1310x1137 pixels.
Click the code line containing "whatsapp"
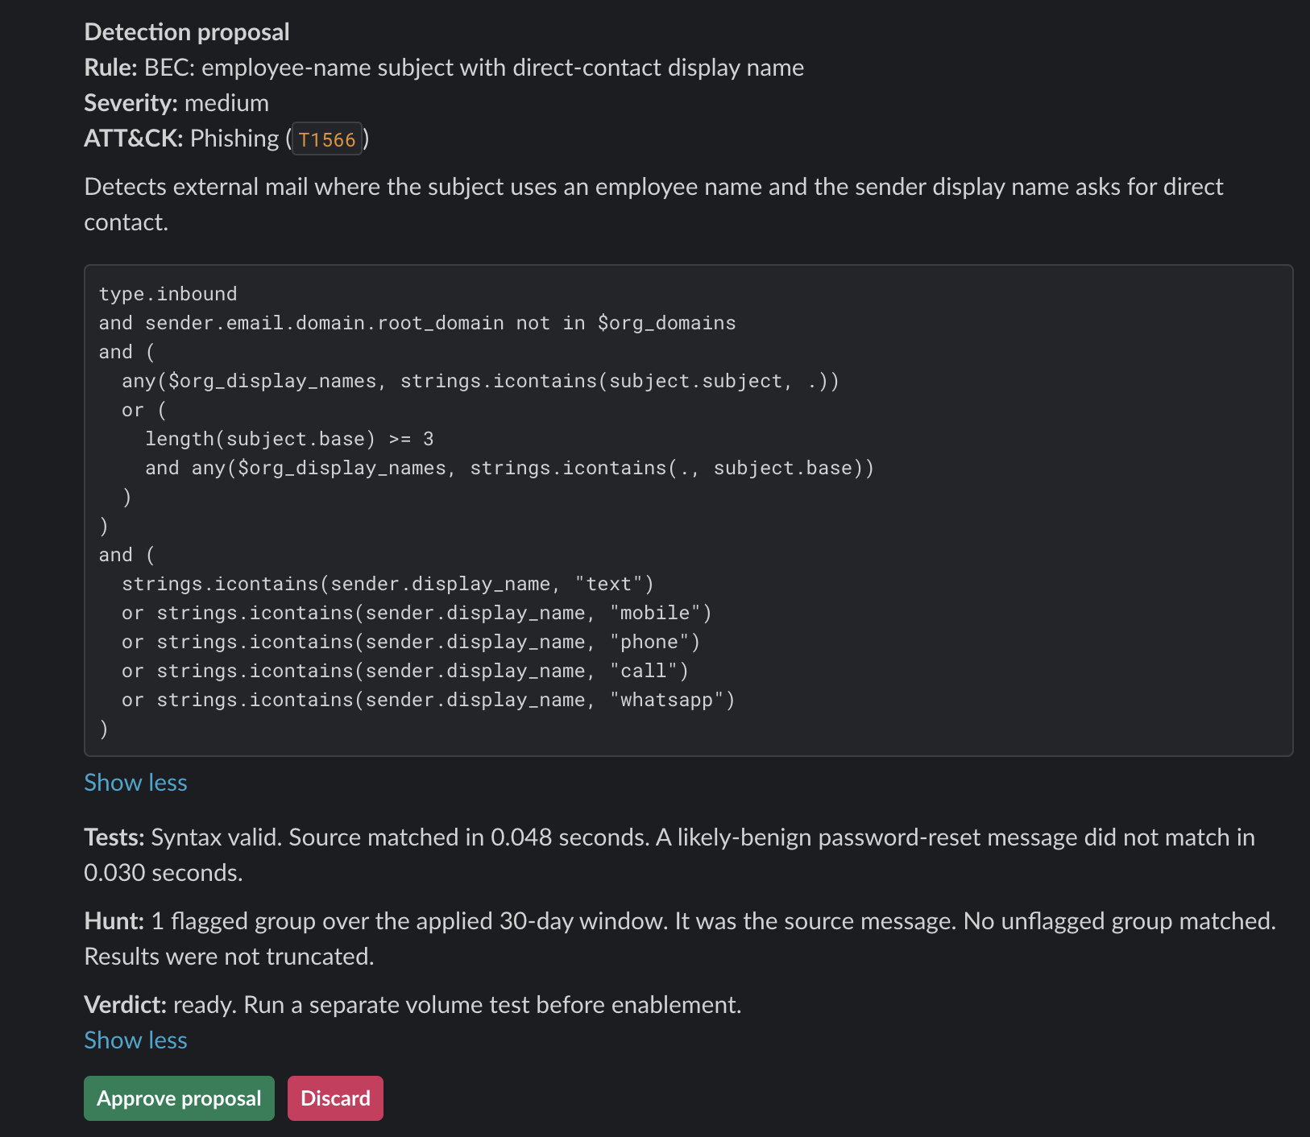429,700
